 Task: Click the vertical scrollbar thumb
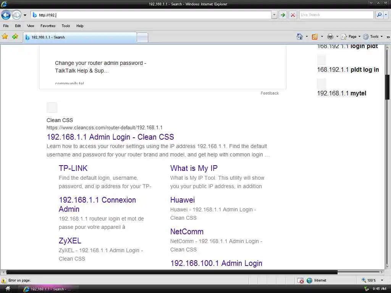click(387, 87)
